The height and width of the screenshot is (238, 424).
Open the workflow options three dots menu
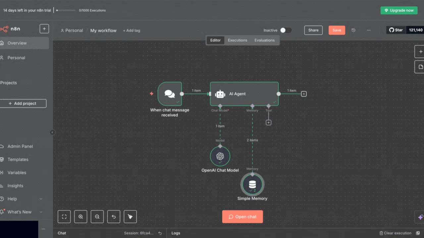click(x=369, y=30)
